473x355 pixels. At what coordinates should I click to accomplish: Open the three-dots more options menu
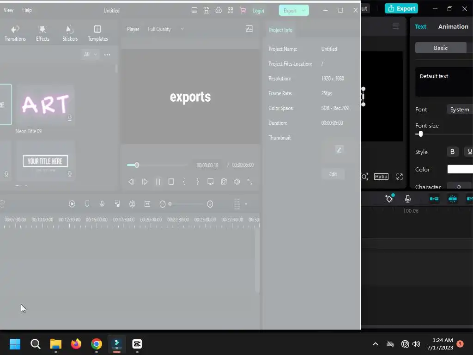click(107, 55)
